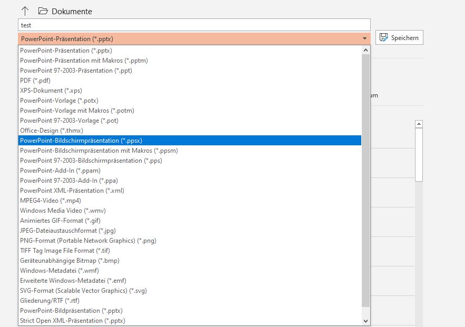Select SVG-Format (Scalable Vector Graphics)
The height and width of the screenshot is (327, 465).
pos(190,291)
